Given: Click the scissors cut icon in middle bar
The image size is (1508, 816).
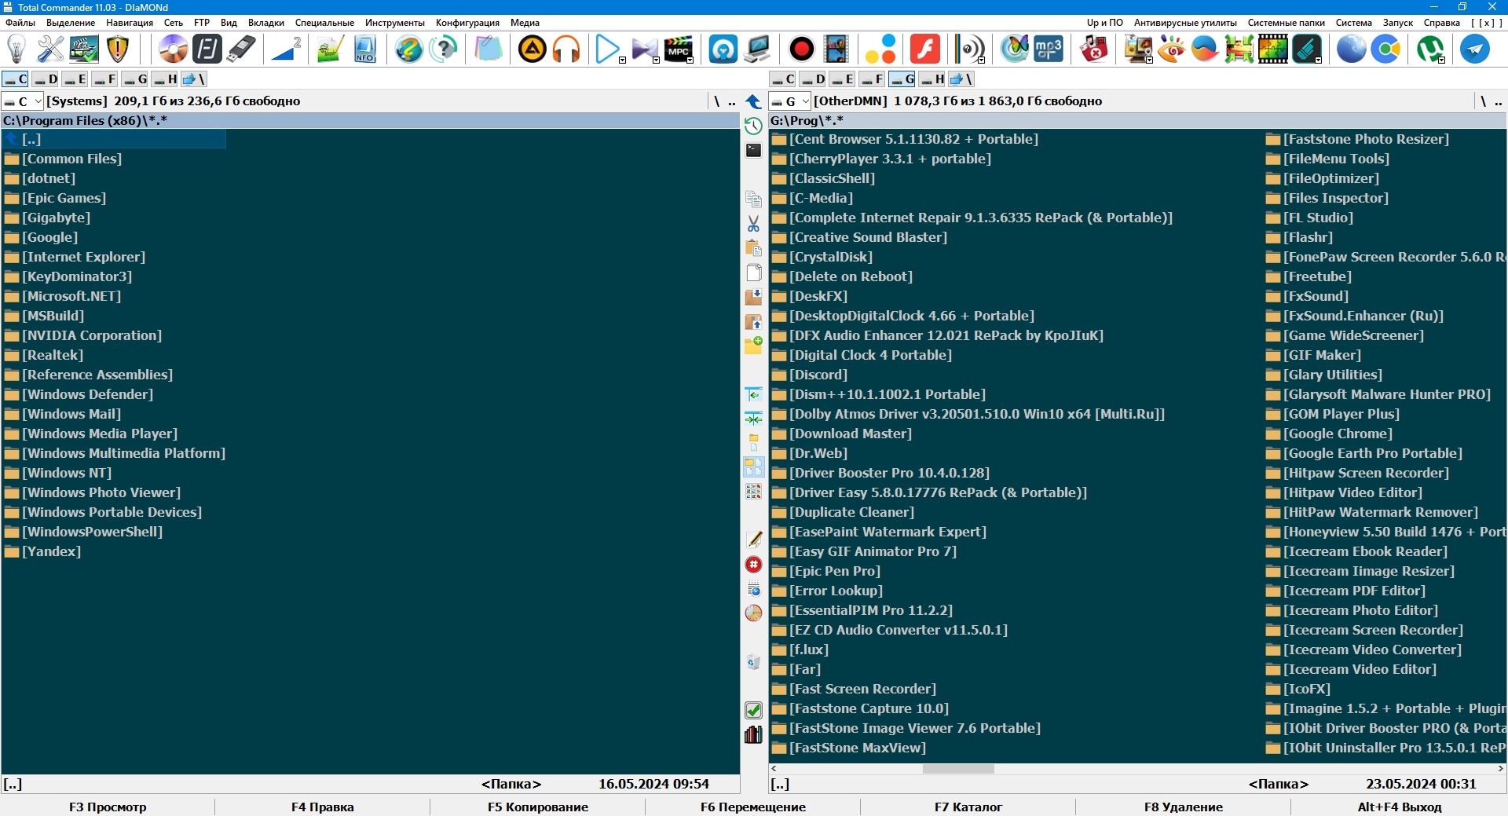Looking at the screenshot, I should (x=753, y=224).
